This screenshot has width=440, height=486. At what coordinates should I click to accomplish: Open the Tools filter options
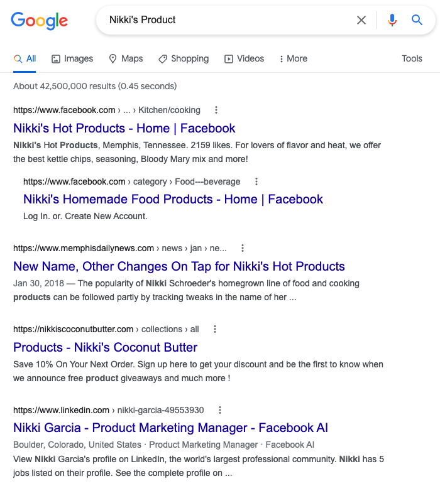(x=412, y=58)
